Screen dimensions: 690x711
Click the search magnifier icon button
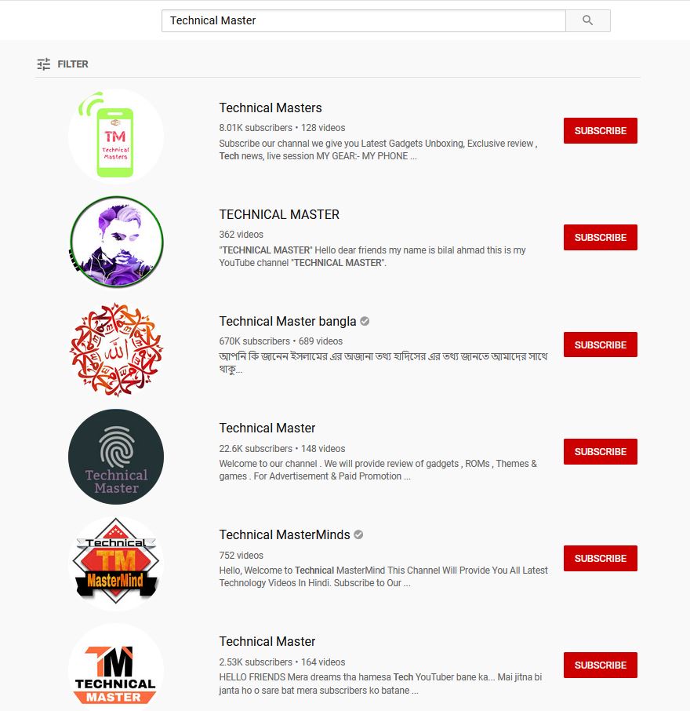coord(587,20)
